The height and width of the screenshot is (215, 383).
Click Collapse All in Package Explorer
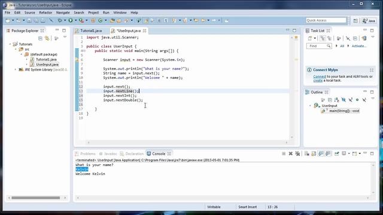(40, 38)
